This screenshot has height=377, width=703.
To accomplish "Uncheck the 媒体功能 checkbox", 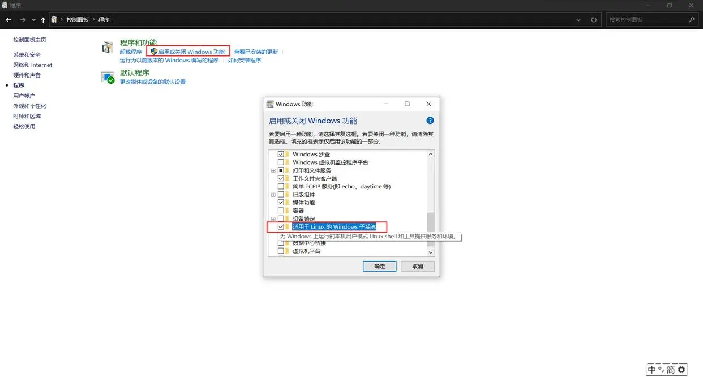I will click(281, 203).
